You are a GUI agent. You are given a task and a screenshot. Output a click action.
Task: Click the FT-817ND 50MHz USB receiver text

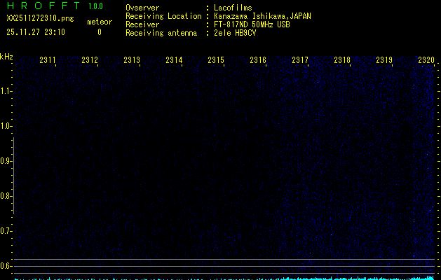[x=251, y=24]
